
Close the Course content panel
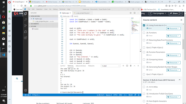pyautogui.click(x=181, y=20)
